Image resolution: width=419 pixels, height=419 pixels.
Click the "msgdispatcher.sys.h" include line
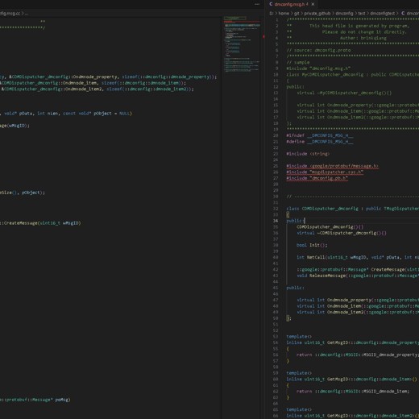(x=325, y=172)
